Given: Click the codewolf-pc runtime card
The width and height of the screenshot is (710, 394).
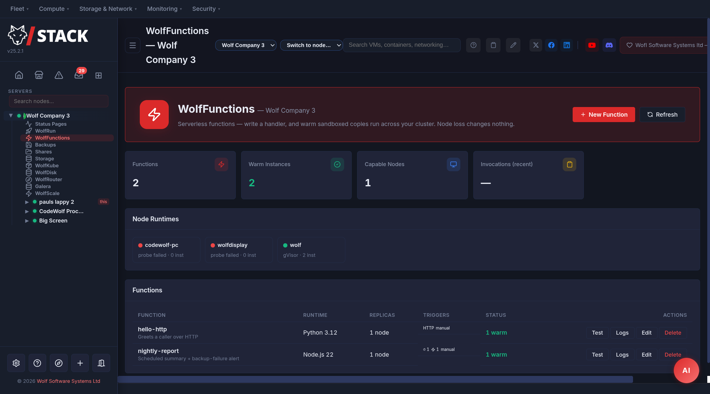Looking at the screenshot, I should click(x=166, y=250).
